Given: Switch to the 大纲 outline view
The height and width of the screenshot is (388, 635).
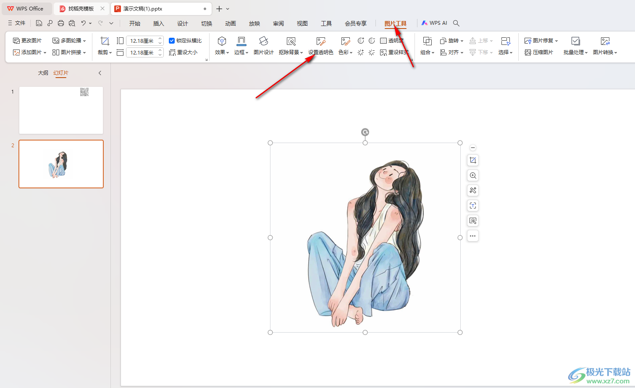Looking at the screenshot, I should pyautogui.click(x=43, y=73).
